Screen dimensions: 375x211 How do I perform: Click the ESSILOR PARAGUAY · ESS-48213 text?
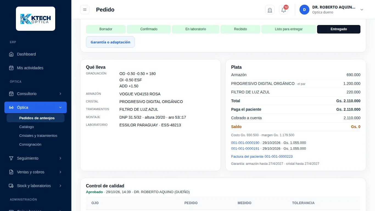click(x=150, y=125)
